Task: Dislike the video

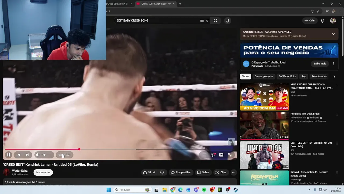Action: click(162, 172)
